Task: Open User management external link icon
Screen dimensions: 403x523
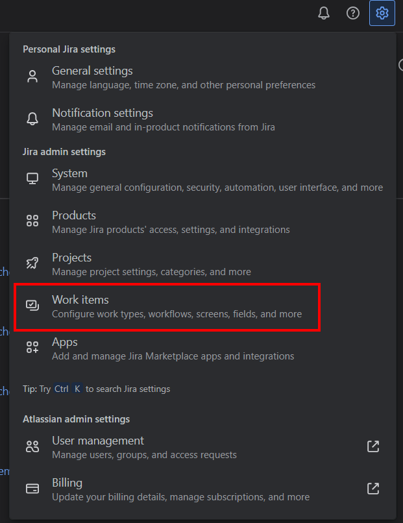Action: pos(373,446)
